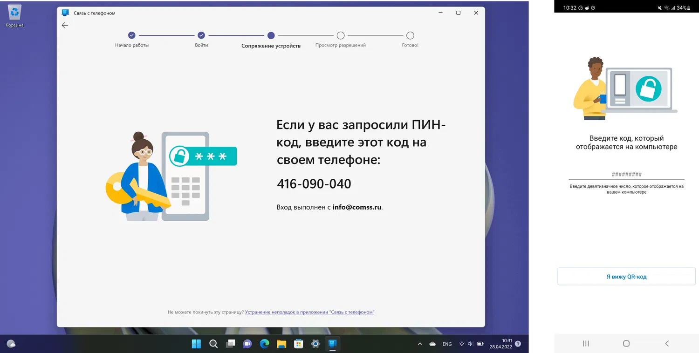Click the Войти step circle

[x=201, y=35]
